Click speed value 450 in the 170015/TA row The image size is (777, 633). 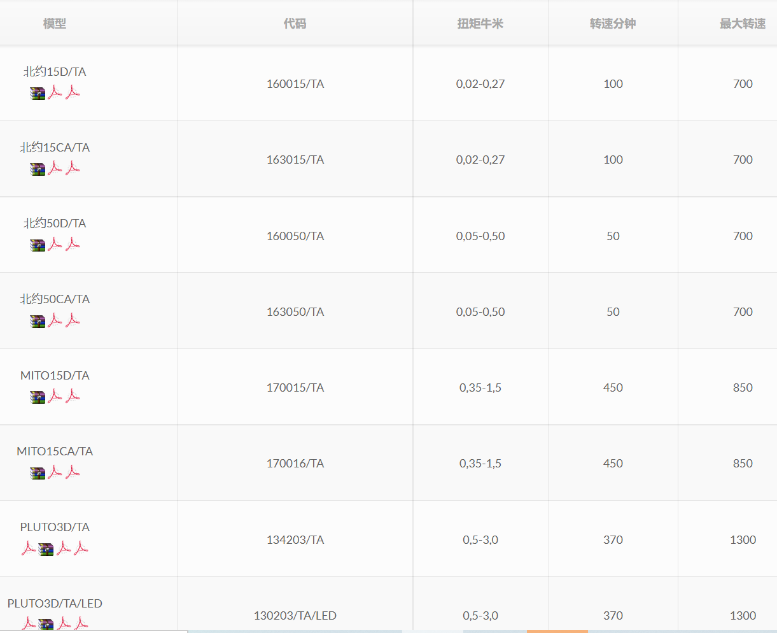(x=613, y=388)
